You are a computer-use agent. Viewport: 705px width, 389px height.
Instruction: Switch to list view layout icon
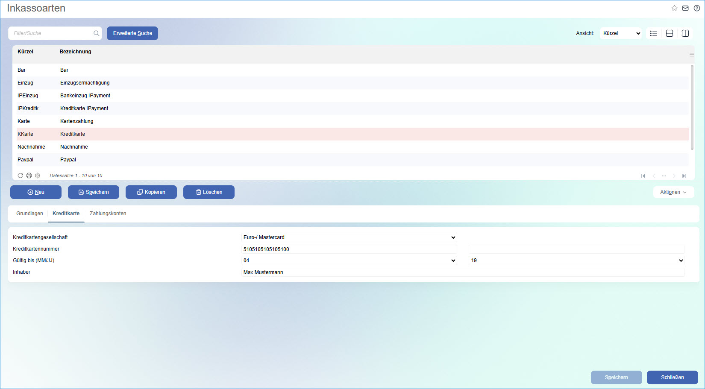point(654,33)
